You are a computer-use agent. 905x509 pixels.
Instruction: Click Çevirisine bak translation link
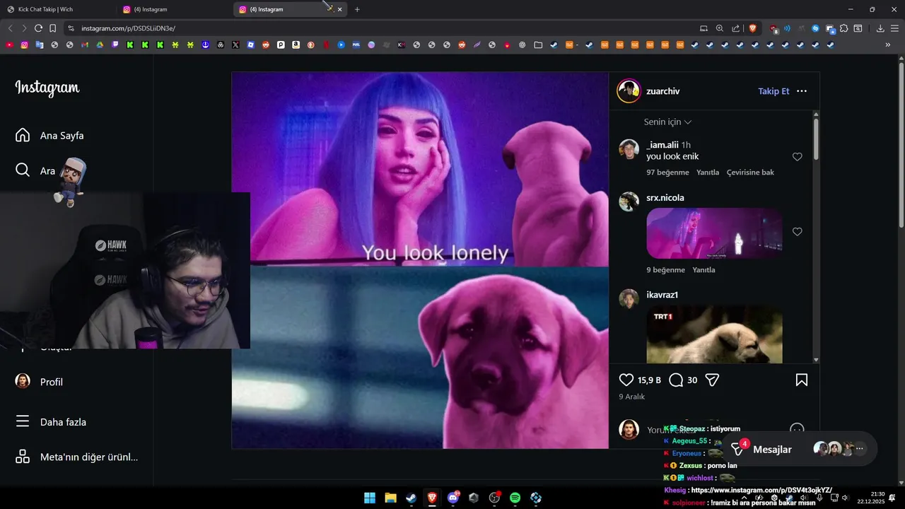750,172
